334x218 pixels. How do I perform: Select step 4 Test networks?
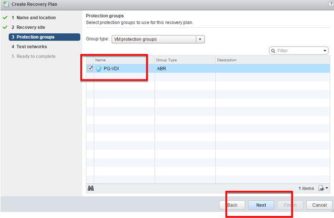coord(32,47)
